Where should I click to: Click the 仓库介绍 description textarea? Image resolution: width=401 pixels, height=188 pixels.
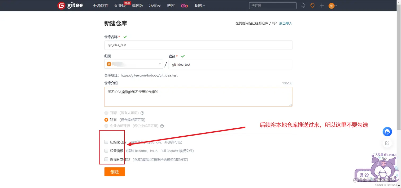tap(198, 97)
